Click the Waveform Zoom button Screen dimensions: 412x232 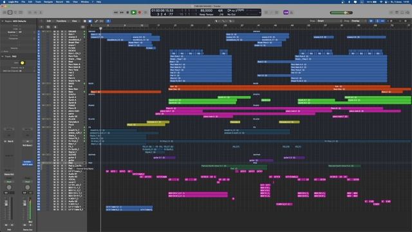pyautogui.click(x=371, y=21)
